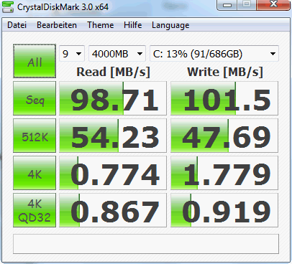
Task: Open the Datei menu
Action: click(17, 25)
